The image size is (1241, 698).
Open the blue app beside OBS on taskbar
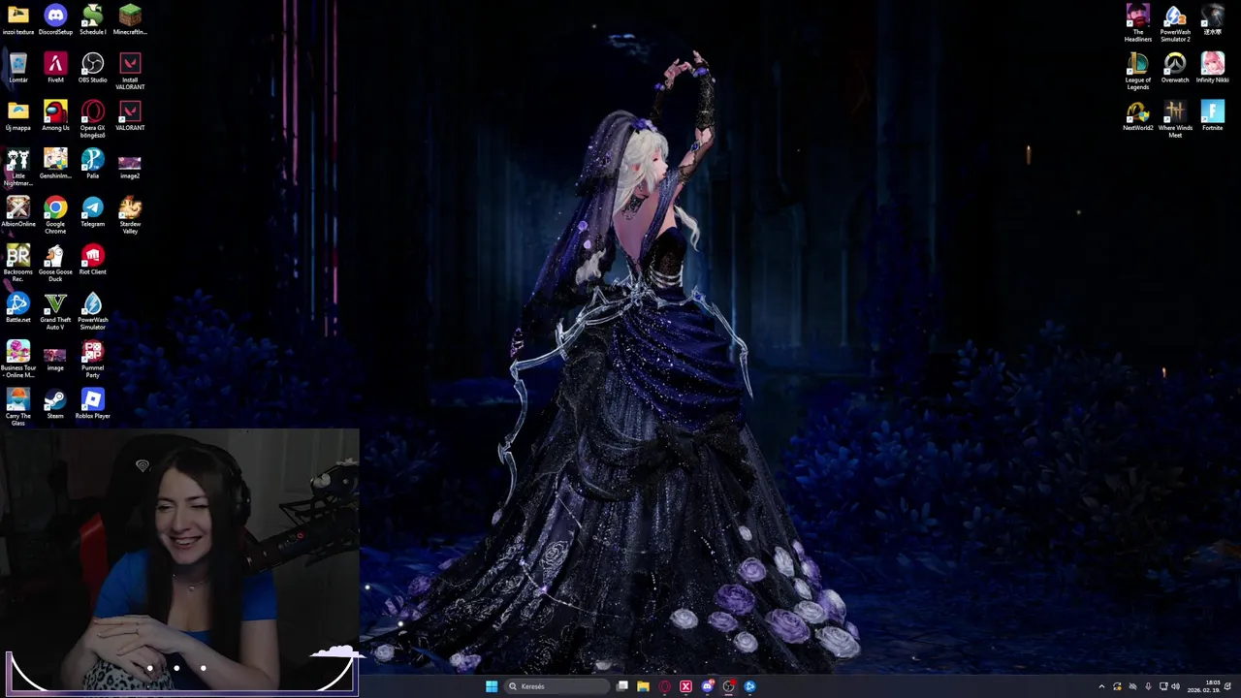(749, 686)
